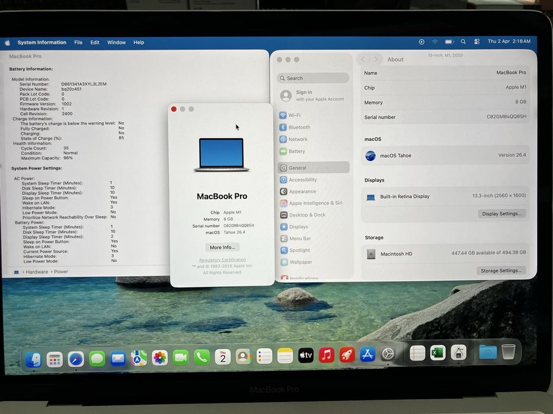Select Apple Intelligence & Siri in sidebar

tap(314, 203)
